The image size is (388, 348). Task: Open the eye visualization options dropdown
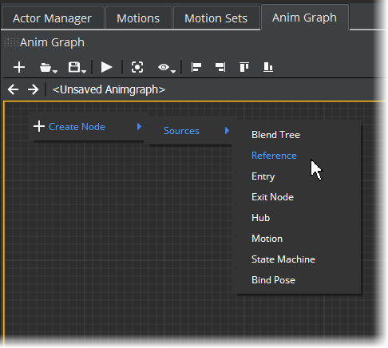(x=166, y=67)
